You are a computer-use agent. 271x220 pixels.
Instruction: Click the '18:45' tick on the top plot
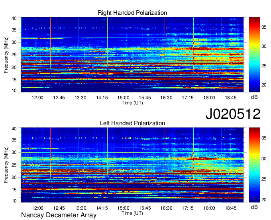pyautogui.click(x=231, y=98)
